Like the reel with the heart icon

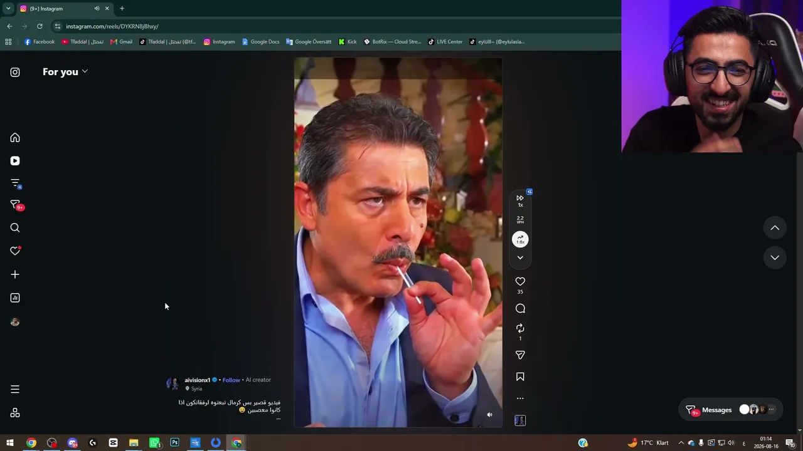pos(520,282)
